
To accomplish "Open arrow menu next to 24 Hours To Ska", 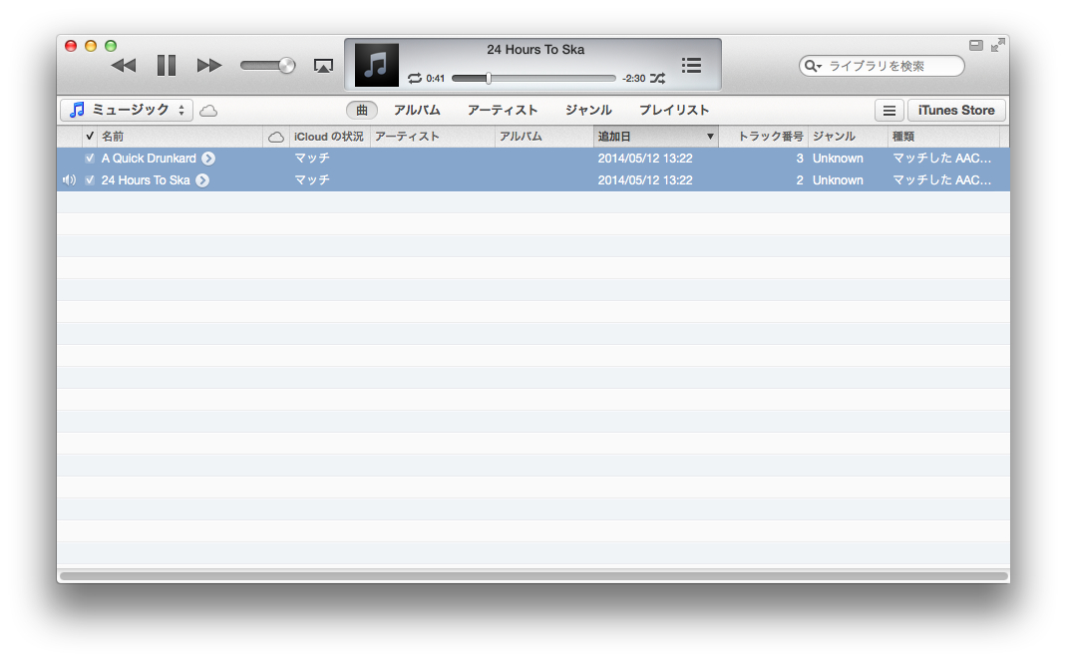I will (x=202, y=180).
